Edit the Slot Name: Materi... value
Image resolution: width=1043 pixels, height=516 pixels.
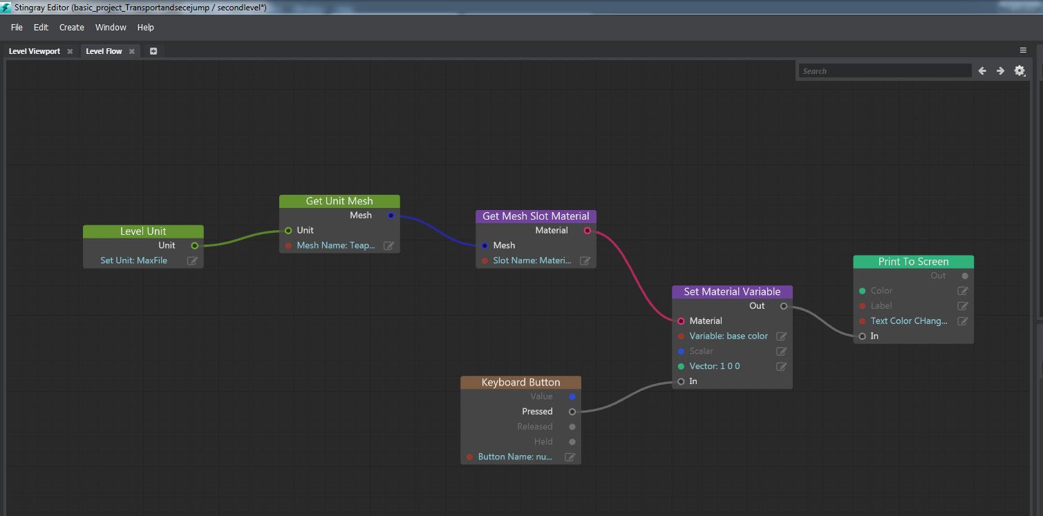point(585,260)
